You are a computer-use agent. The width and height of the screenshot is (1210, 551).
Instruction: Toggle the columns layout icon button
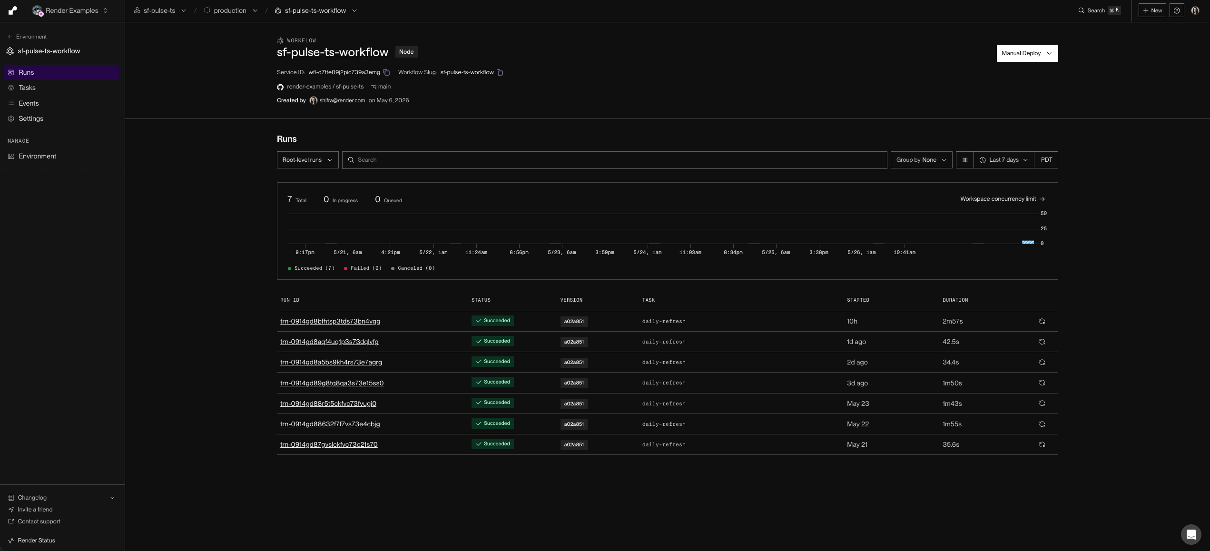(x=965, y=160)
